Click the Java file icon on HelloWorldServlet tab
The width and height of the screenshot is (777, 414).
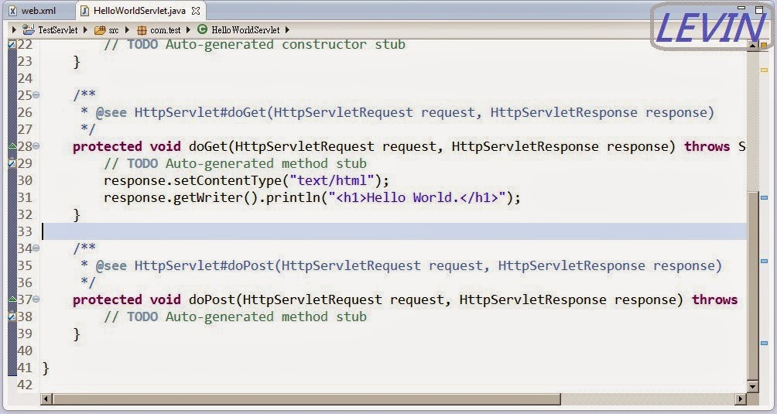[85, 10]
